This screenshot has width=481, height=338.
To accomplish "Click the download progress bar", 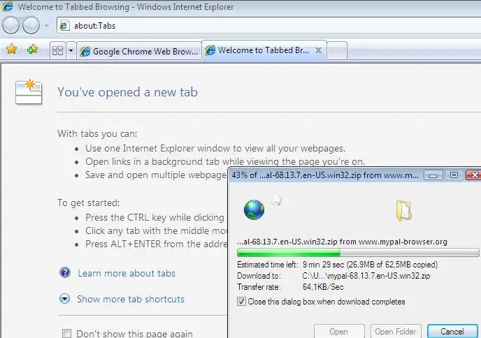I will pyautogui.click(x=358, y=253).
